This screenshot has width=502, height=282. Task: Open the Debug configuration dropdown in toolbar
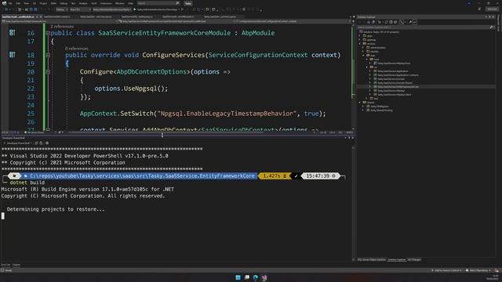point(62,9)
